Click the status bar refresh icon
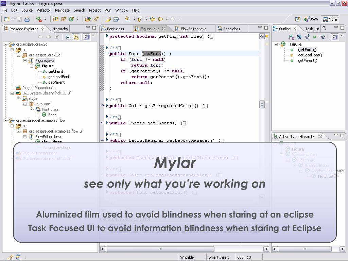Screen dimensions: 348x261 pyautogui.click(x=18, y=257)
